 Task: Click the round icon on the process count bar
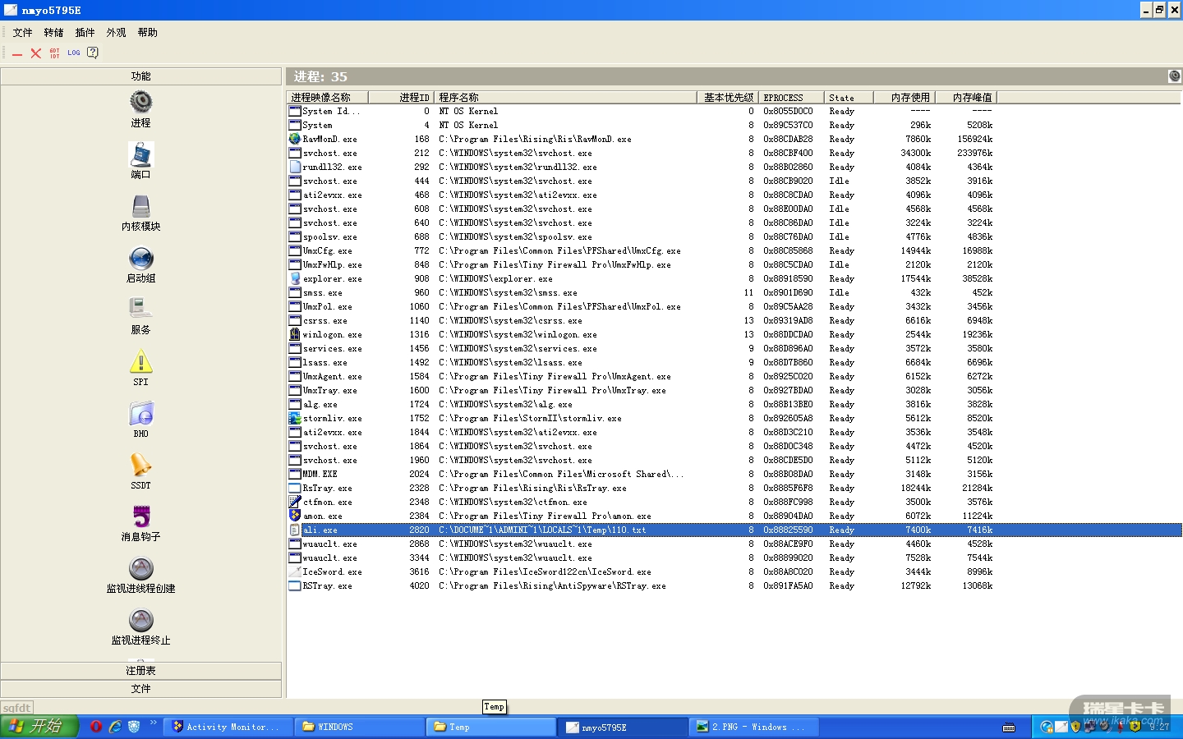coord(1175,76)
